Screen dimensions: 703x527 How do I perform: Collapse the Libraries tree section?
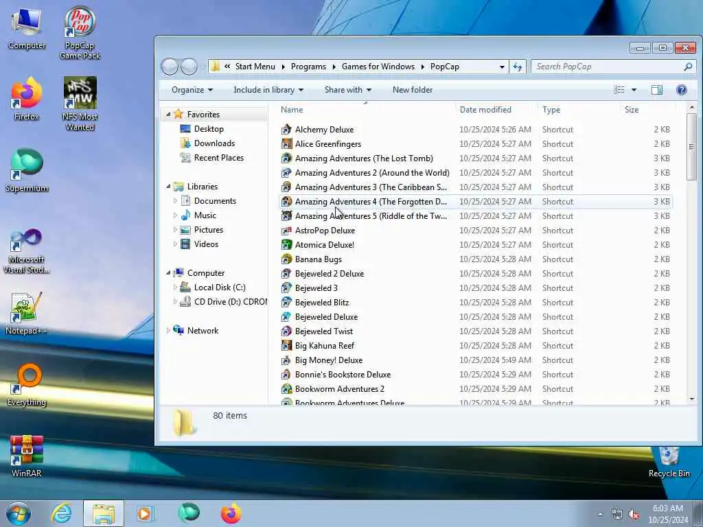pyautogui.click(x=168, y=187)
